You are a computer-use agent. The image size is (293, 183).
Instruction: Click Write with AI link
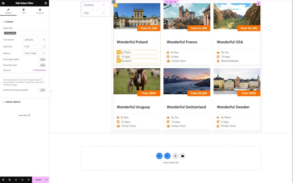[39, 70]
